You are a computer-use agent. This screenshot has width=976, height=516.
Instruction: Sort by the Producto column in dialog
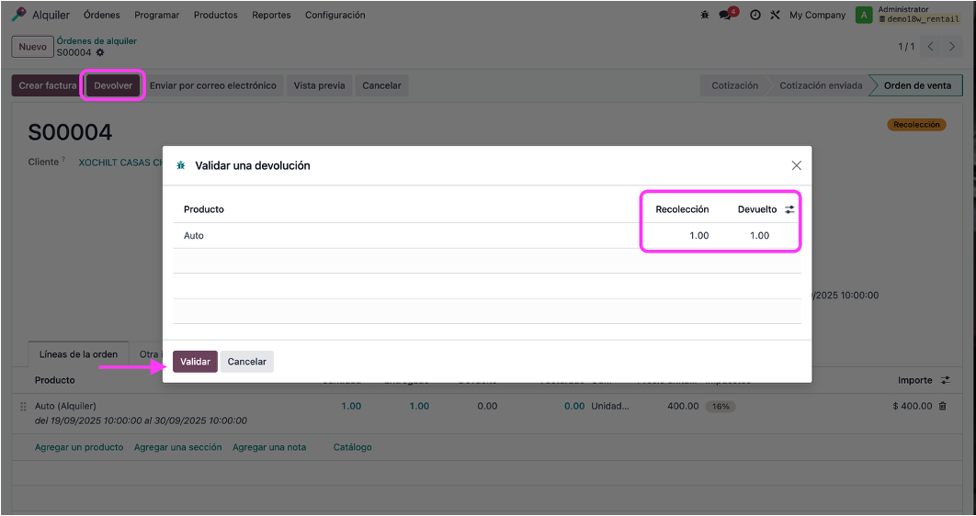(x=203, y=209)
